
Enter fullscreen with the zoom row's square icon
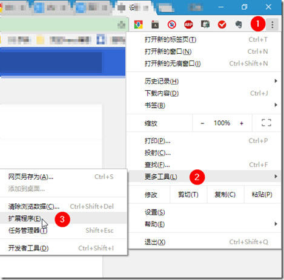[x=266, y=123]
